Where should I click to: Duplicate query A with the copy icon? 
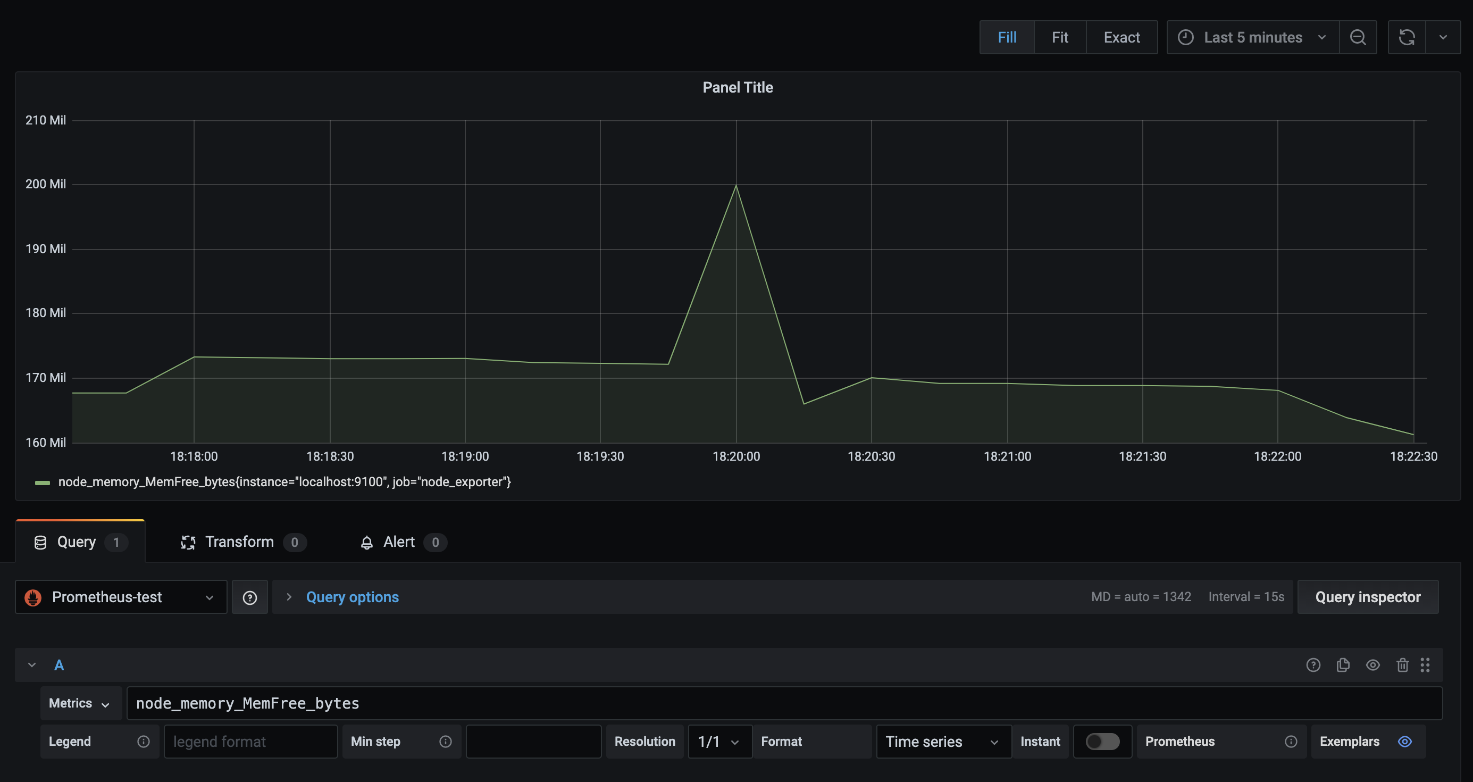pyautogui.click(x=1343, y=665)
